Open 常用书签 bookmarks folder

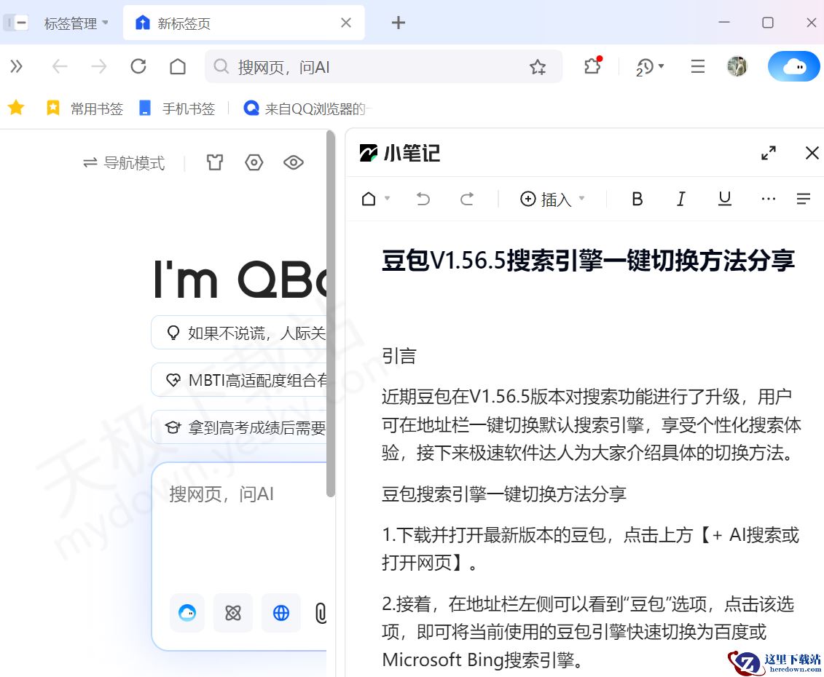click(85, 108)
